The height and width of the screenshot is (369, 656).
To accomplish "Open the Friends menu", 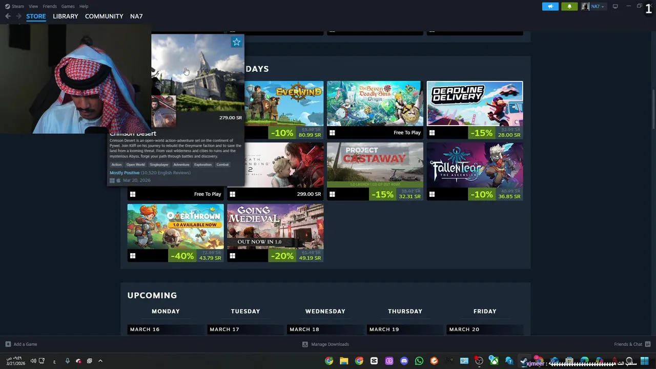I will click(50, 6).
